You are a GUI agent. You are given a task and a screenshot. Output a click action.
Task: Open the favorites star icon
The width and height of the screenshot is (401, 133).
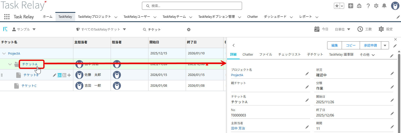[337, 6]
